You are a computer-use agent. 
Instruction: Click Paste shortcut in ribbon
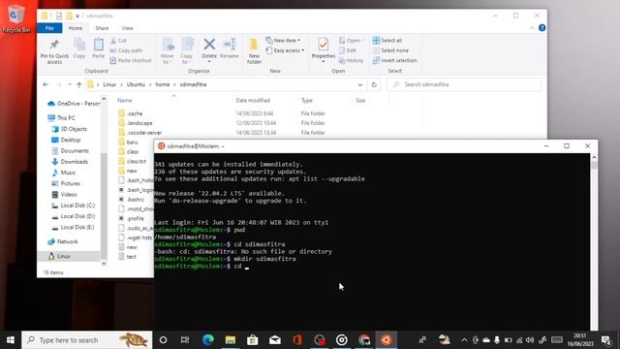[131, 60]
